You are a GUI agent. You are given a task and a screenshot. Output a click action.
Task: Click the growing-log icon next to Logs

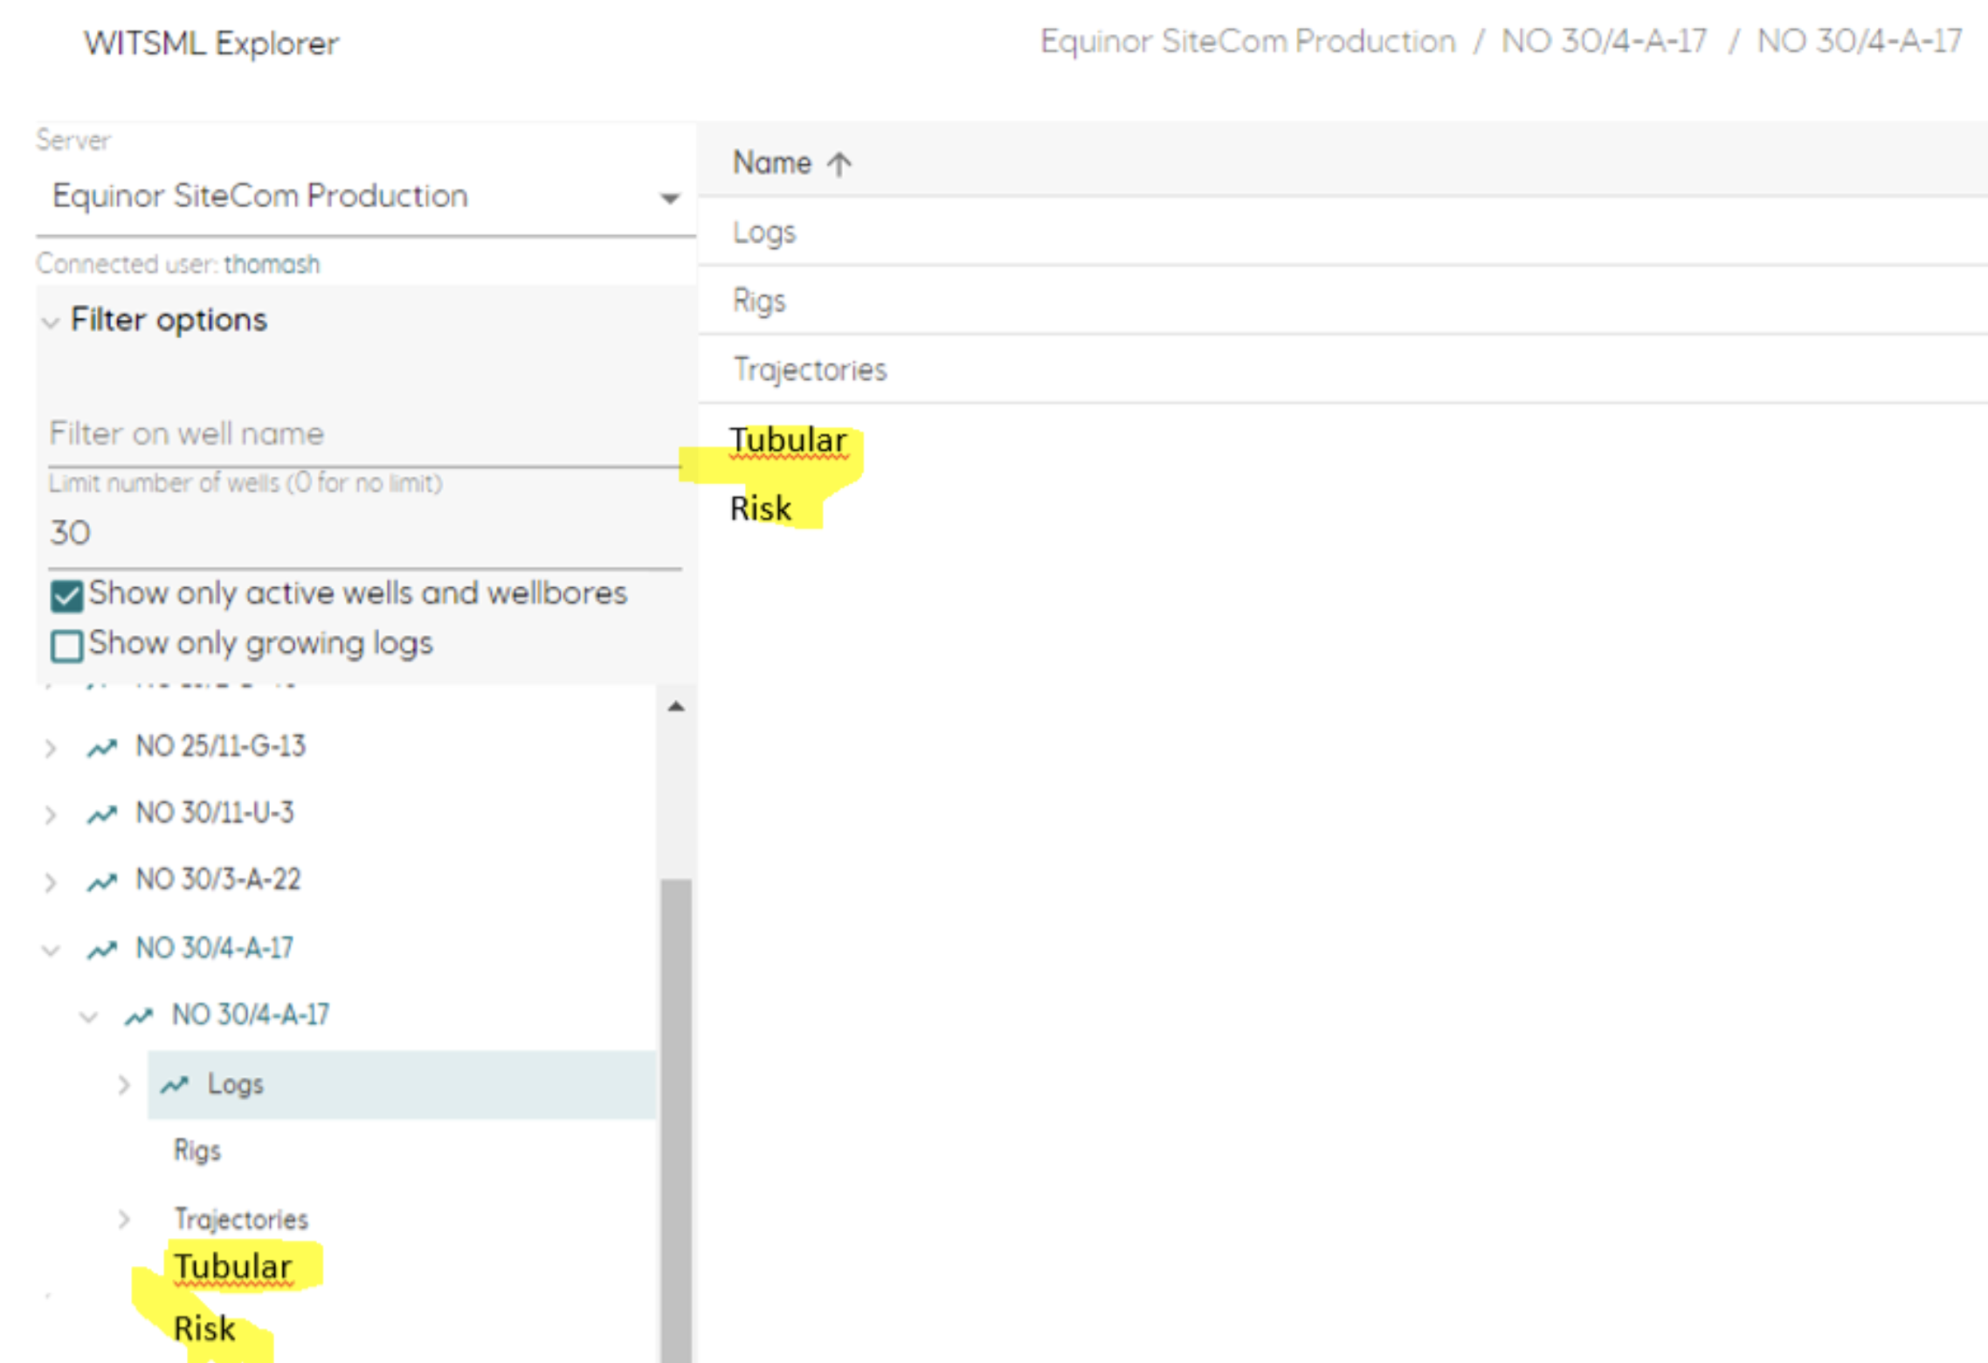(x=174, y=1083)
